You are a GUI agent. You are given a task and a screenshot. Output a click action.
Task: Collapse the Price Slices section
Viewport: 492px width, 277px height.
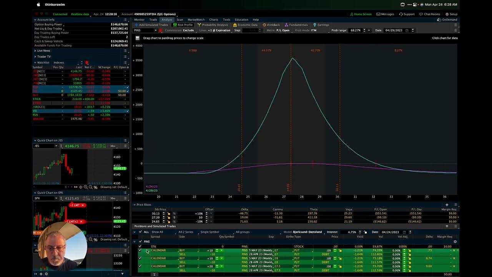pyautogui.click(x=135, y=205)
